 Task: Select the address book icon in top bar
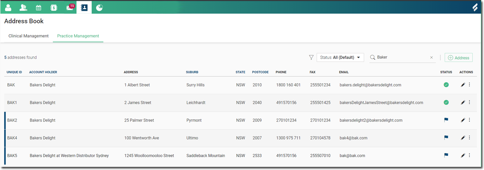click(x=84, y=7)
